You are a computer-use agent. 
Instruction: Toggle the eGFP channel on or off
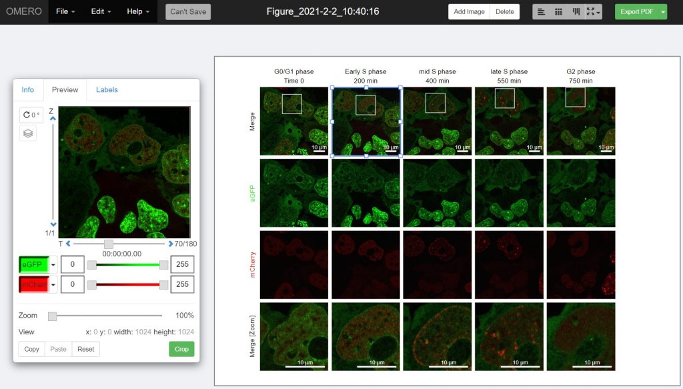(33, 265)
